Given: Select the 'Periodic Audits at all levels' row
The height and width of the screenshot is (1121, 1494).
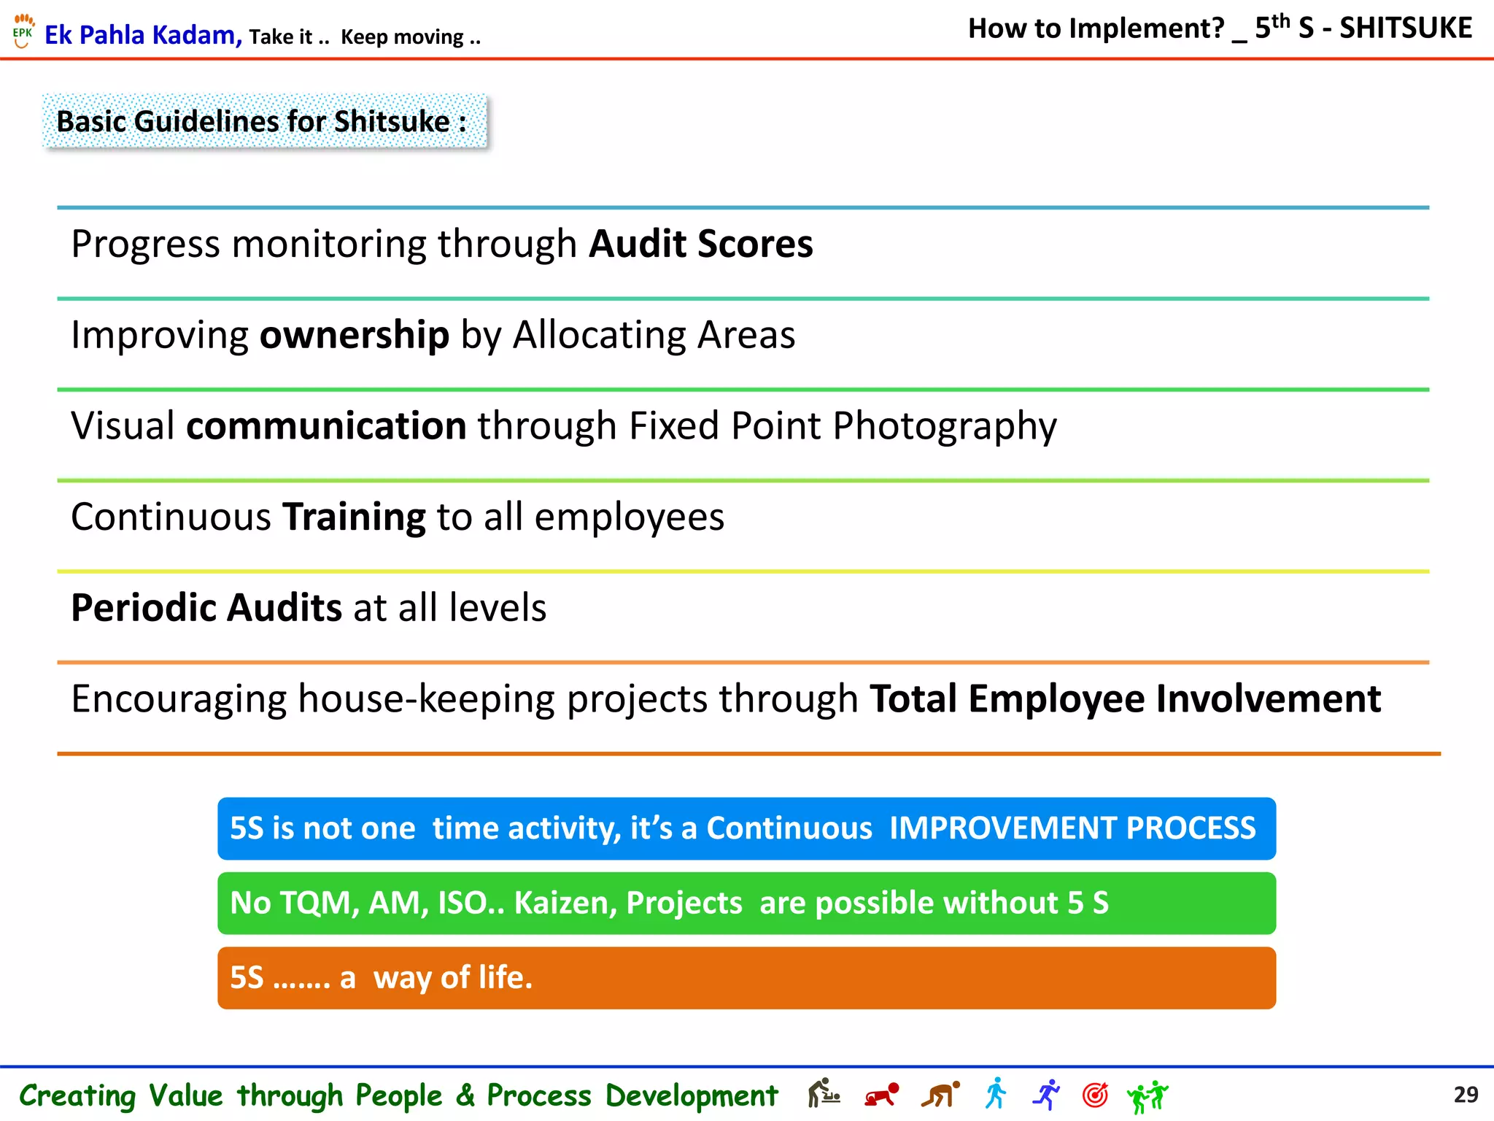Looking at the screenshot, I should tap(743, 617).
